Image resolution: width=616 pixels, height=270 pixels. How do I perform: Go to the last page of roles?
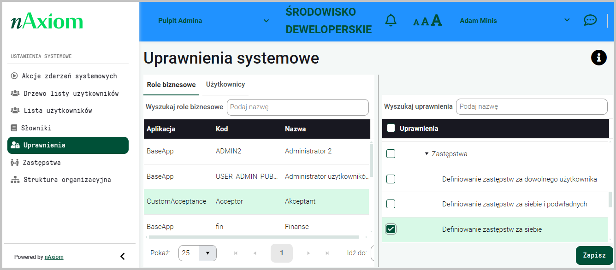coord(327,253)
